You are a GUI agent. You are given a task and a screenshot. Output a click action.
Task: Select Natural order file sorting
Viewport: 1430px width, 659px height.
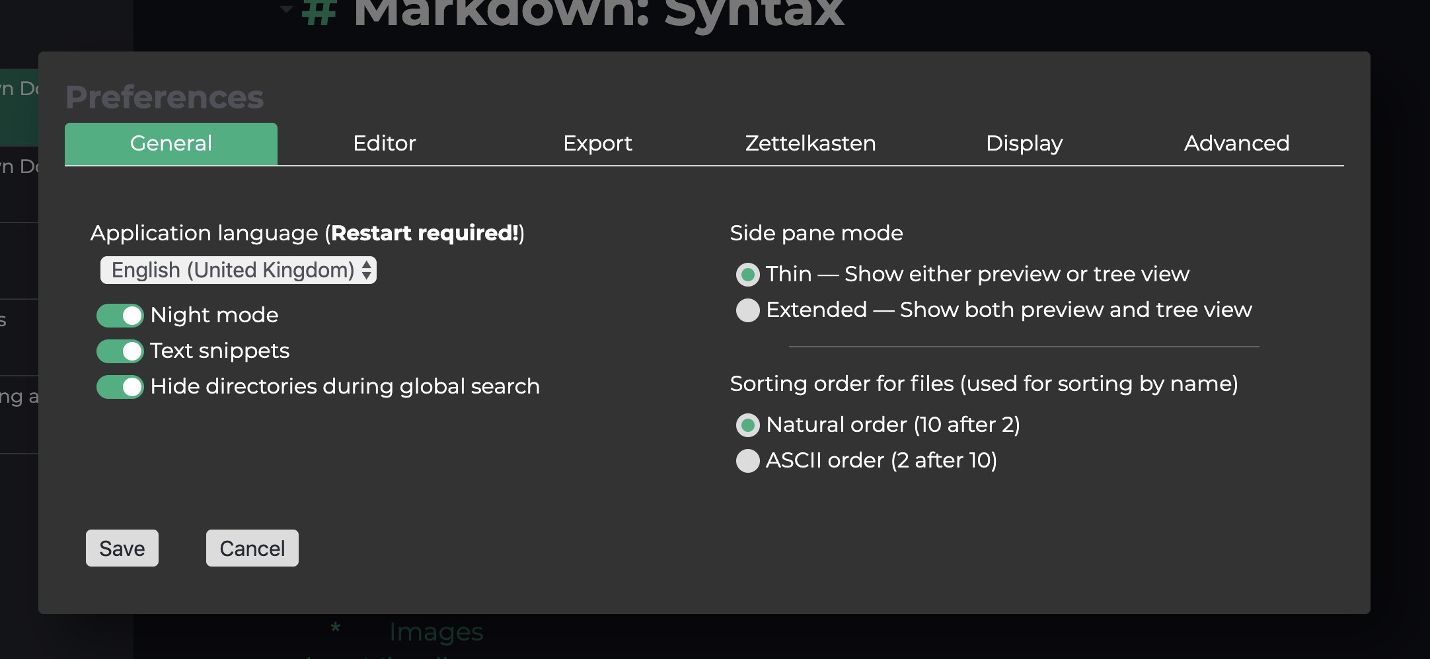(748, 425)
